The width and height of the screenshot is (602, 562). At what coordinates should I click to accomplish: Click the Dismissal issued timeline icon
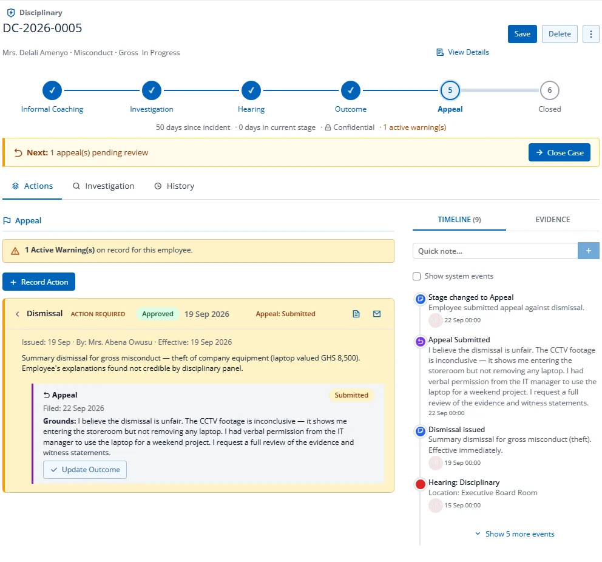pos(421,431)
